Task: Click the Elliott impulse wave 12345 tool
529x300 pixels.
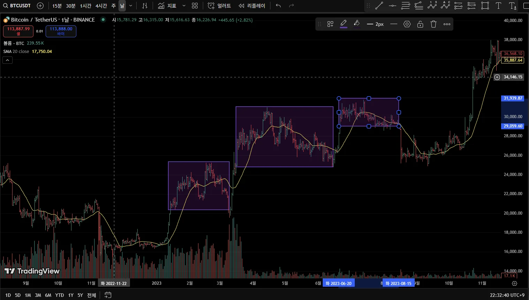Action: 432,6
